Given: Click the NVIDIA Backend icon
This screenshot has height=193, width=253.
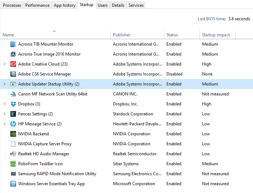Looking at the screenshot, I should (13, 134).
